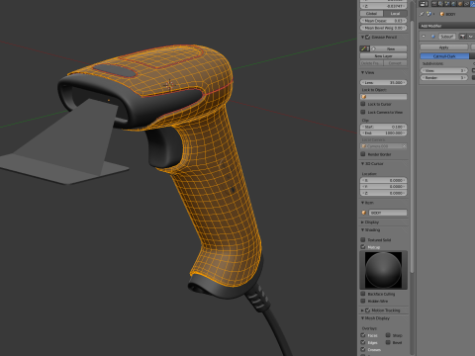Enable the Render Border checkbox

click(363, 154)
